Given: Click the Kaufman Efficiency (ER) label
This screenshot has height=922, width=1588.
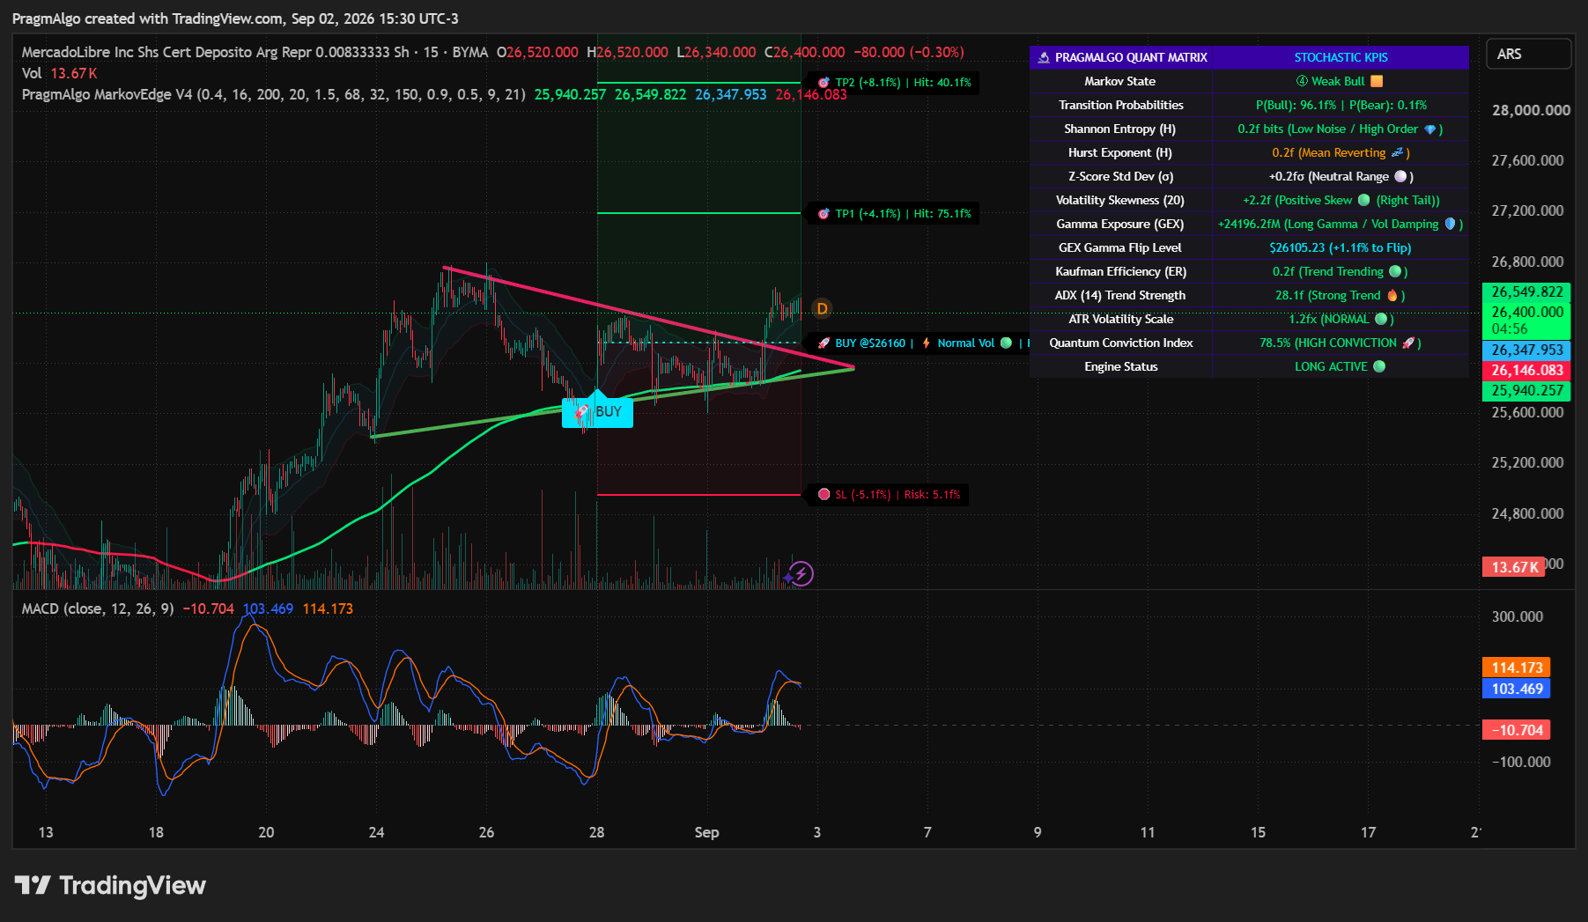Looking at the screenshot, I should point(1120,271).
